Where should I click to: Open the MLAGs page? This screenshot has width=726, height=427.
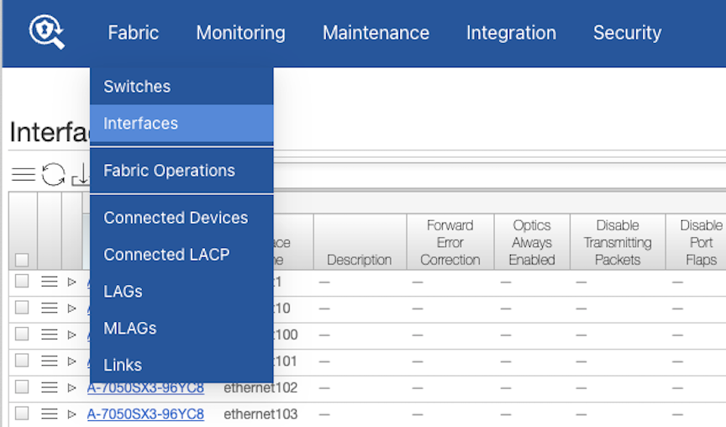pyautogui.click(x=182, y=329)
